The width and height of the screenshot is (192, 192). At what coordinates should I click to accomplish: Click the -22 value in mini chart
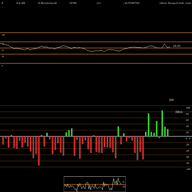pyautogui.click(x=124, y=187)
